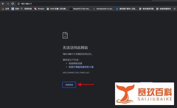Click the pinwheel bookmark icon at the bar end

pos(175,9)
